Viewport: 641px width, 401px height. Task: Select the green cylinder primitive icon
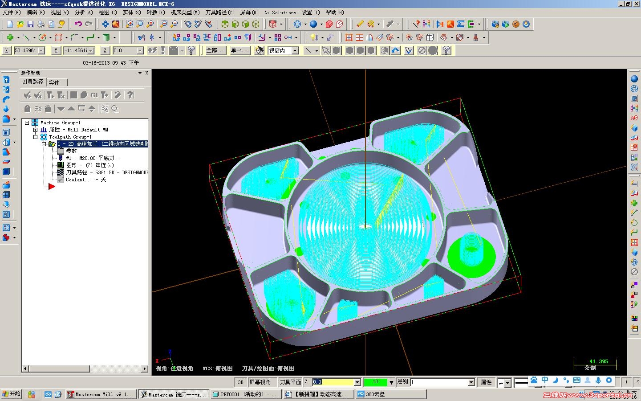pyautogui.click(x=106, y=37)
